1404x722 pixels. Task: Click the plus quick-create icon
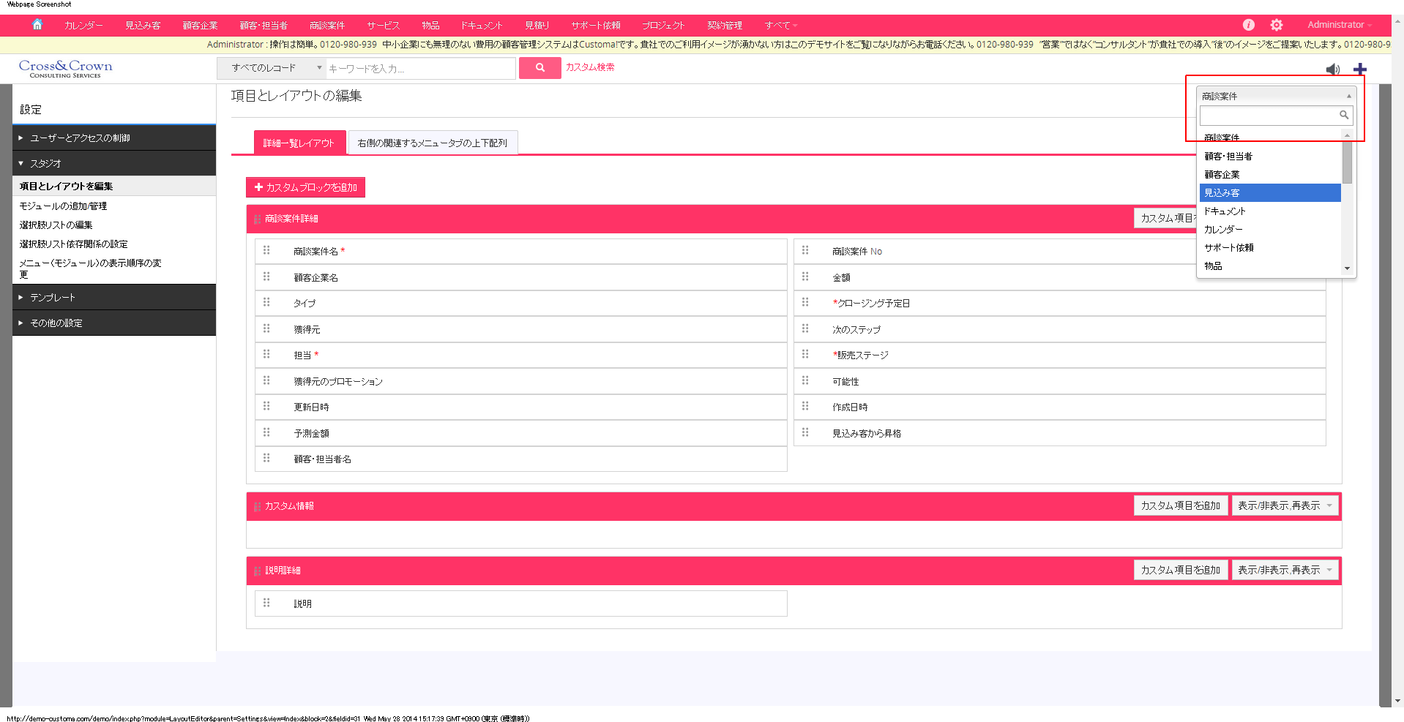pyautogui.click(x=1360, y=69)
